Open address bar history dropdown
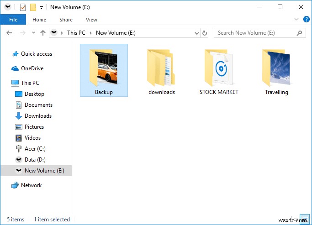 pos(197,33)
